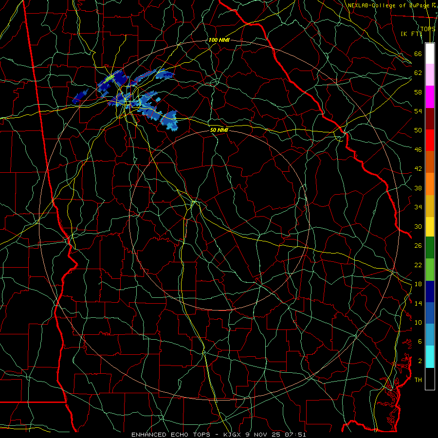This screenshot has height=438, width=438.
Task: Click the legend value "54"
Action: [x=418, y=111]
